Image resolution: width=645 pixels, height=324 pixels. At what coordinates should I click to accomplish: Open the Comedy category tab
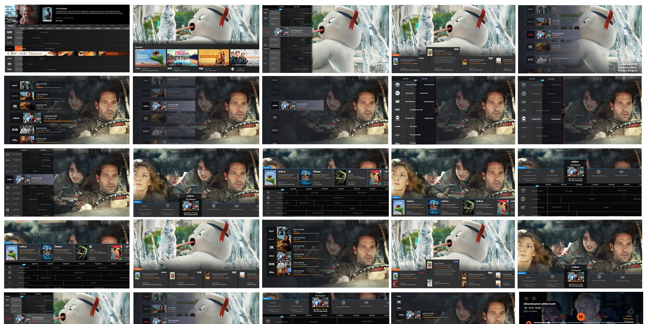coord(72,26)
